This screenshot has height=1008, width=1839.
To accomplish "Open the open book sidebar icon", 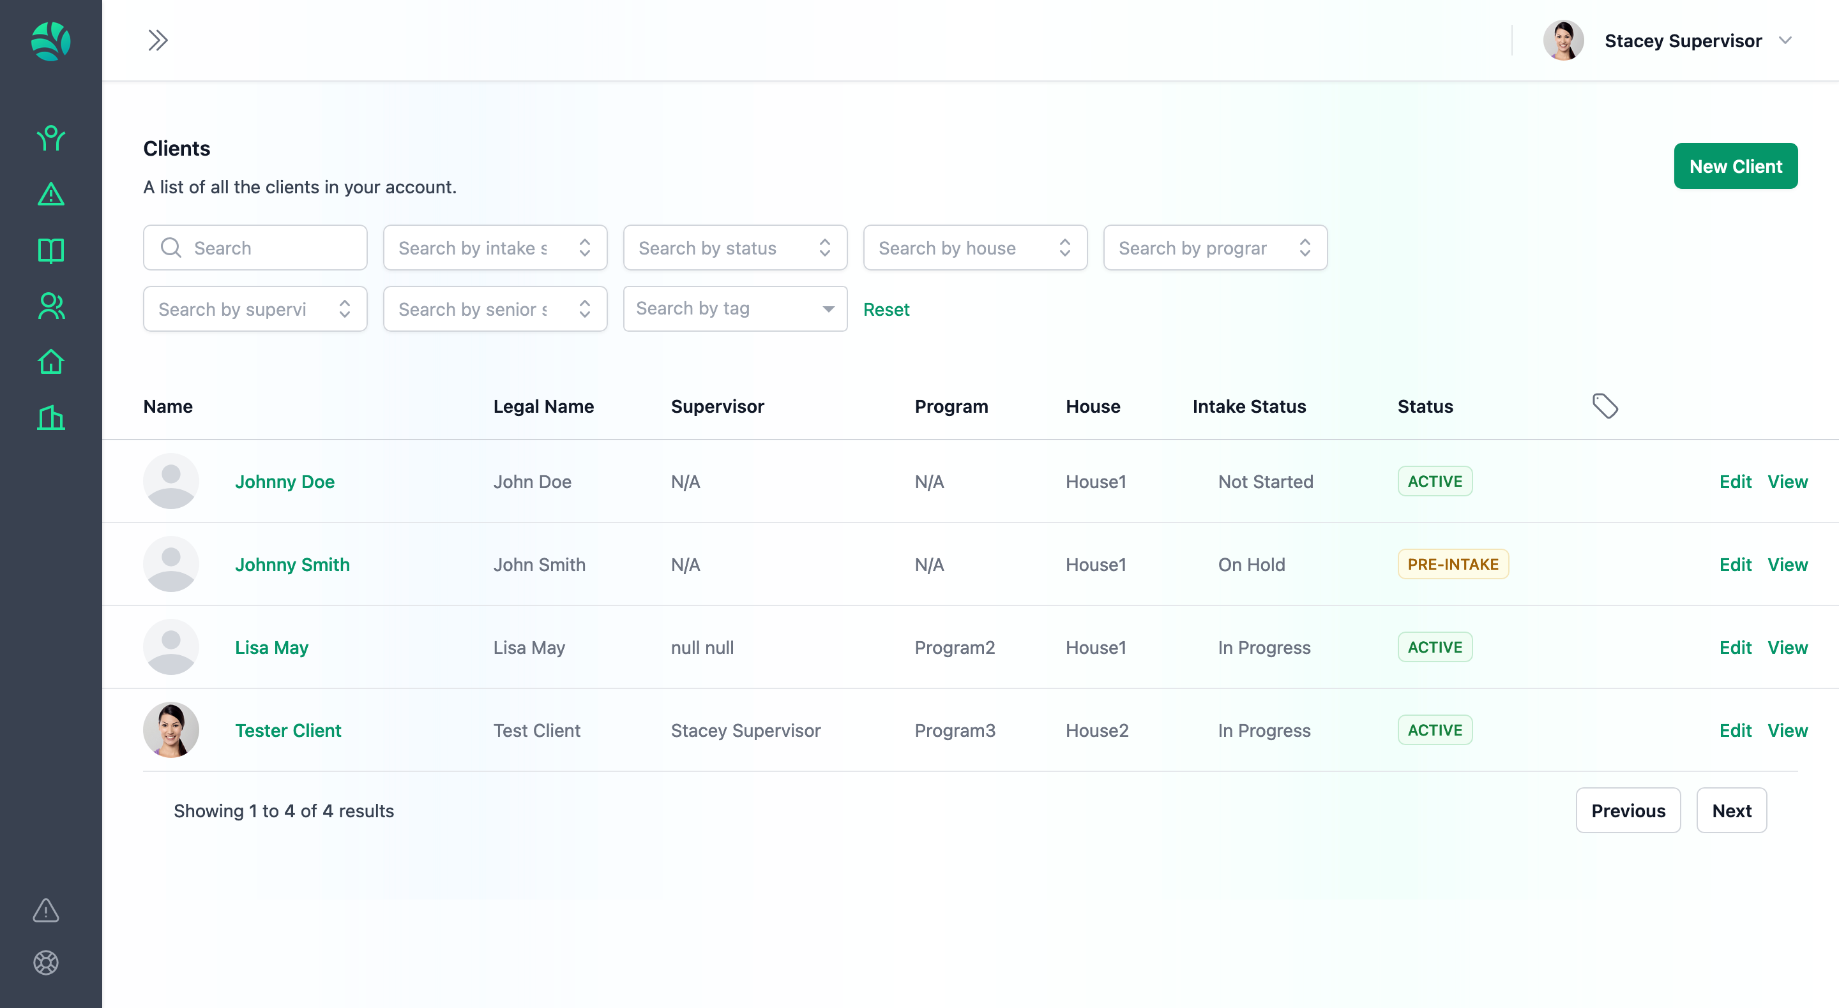I will click(50, 250).
